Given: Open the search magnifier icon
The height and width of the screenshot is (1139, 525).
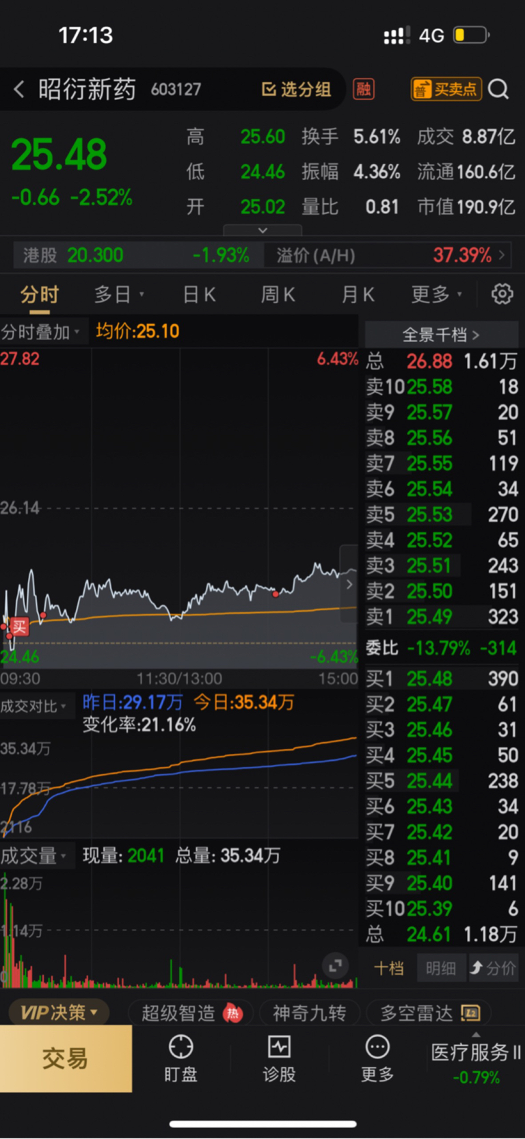Looking at the screenshot, I should coord(498,89).
